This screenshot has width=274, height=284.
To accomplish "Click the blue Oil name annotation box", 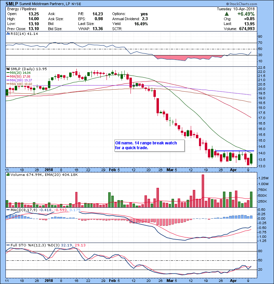I will [x=150, y=145].
